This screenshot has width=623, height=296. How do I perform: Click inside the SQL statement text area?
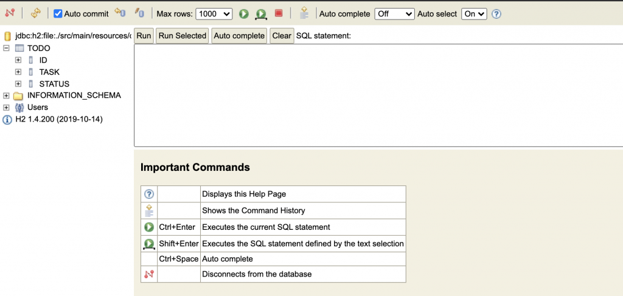point(378,95)
